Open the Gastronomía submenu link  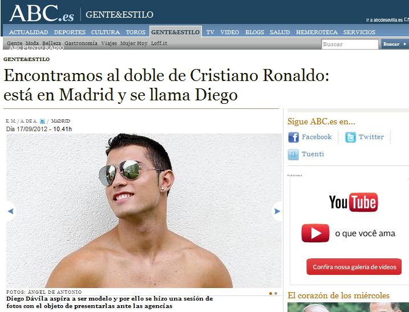[81, 43]
